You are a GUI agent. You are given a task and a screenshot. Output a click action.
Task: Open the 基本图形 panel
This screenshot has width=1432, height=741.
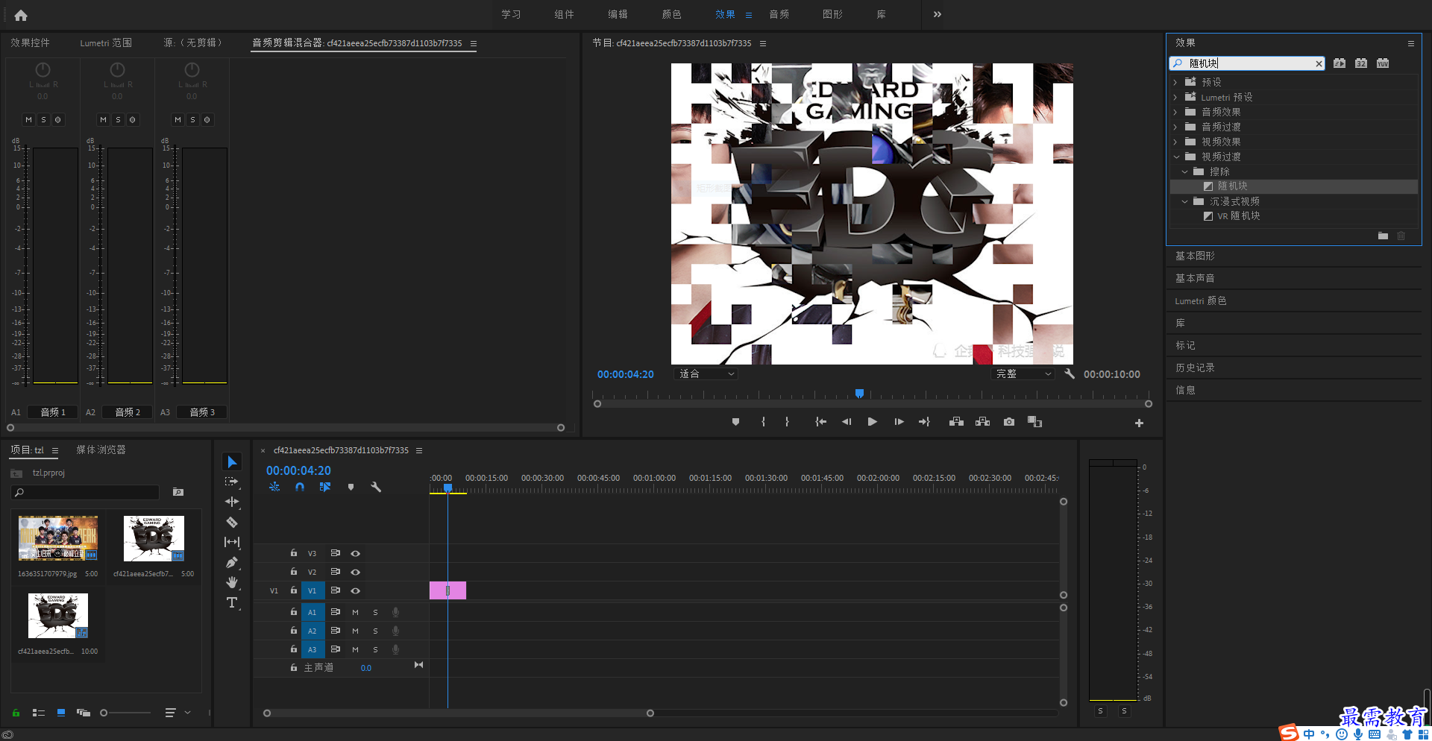click(x=1195, y=256)
